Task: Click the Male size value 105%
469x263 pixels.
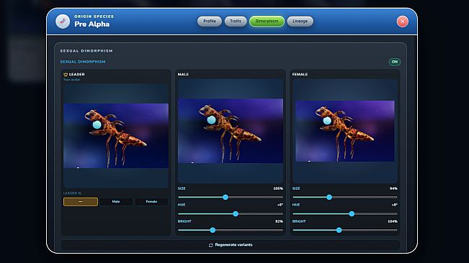Action: tap(278, 188)
